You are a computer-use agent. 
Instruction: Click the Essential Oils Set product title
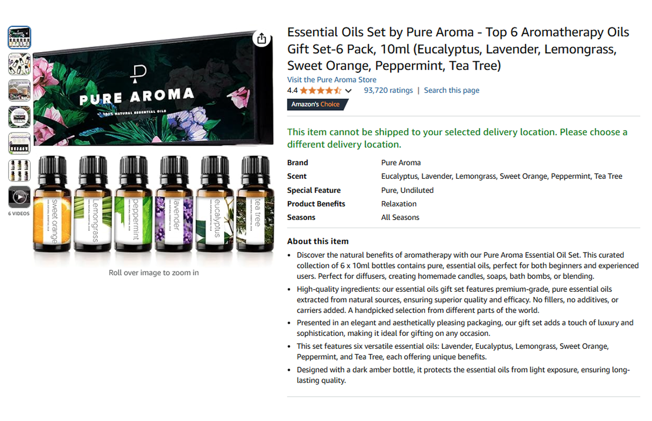(458, 49)
